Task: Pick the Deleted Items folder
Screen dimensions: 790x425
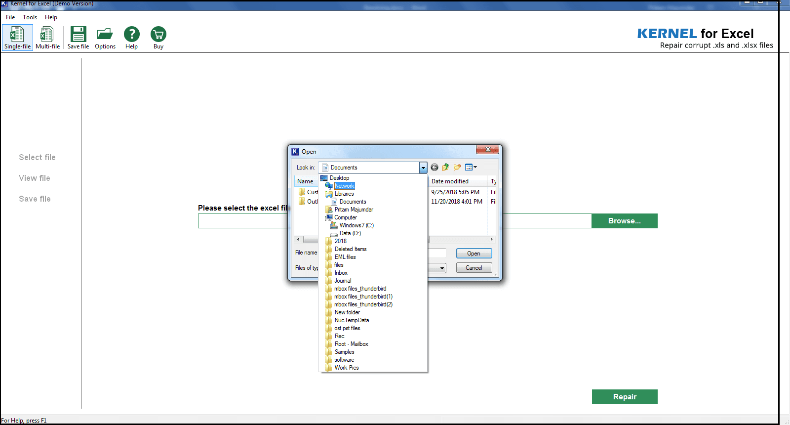Action: [351, 249]
